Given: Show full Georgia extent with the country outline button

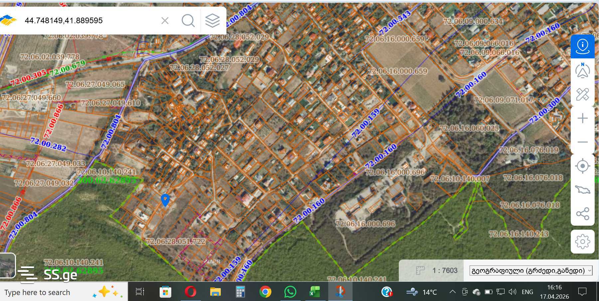Looking at the screenshot, I should tap(582, 190).
